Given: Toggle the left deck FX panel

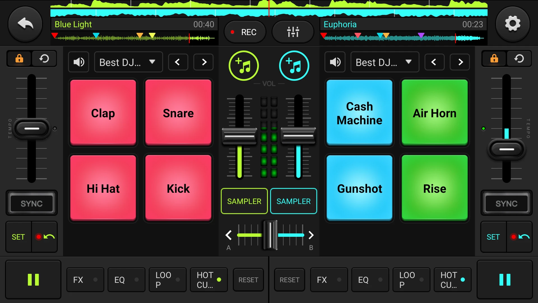Looking at the screenshot, I should coord(85,280).
